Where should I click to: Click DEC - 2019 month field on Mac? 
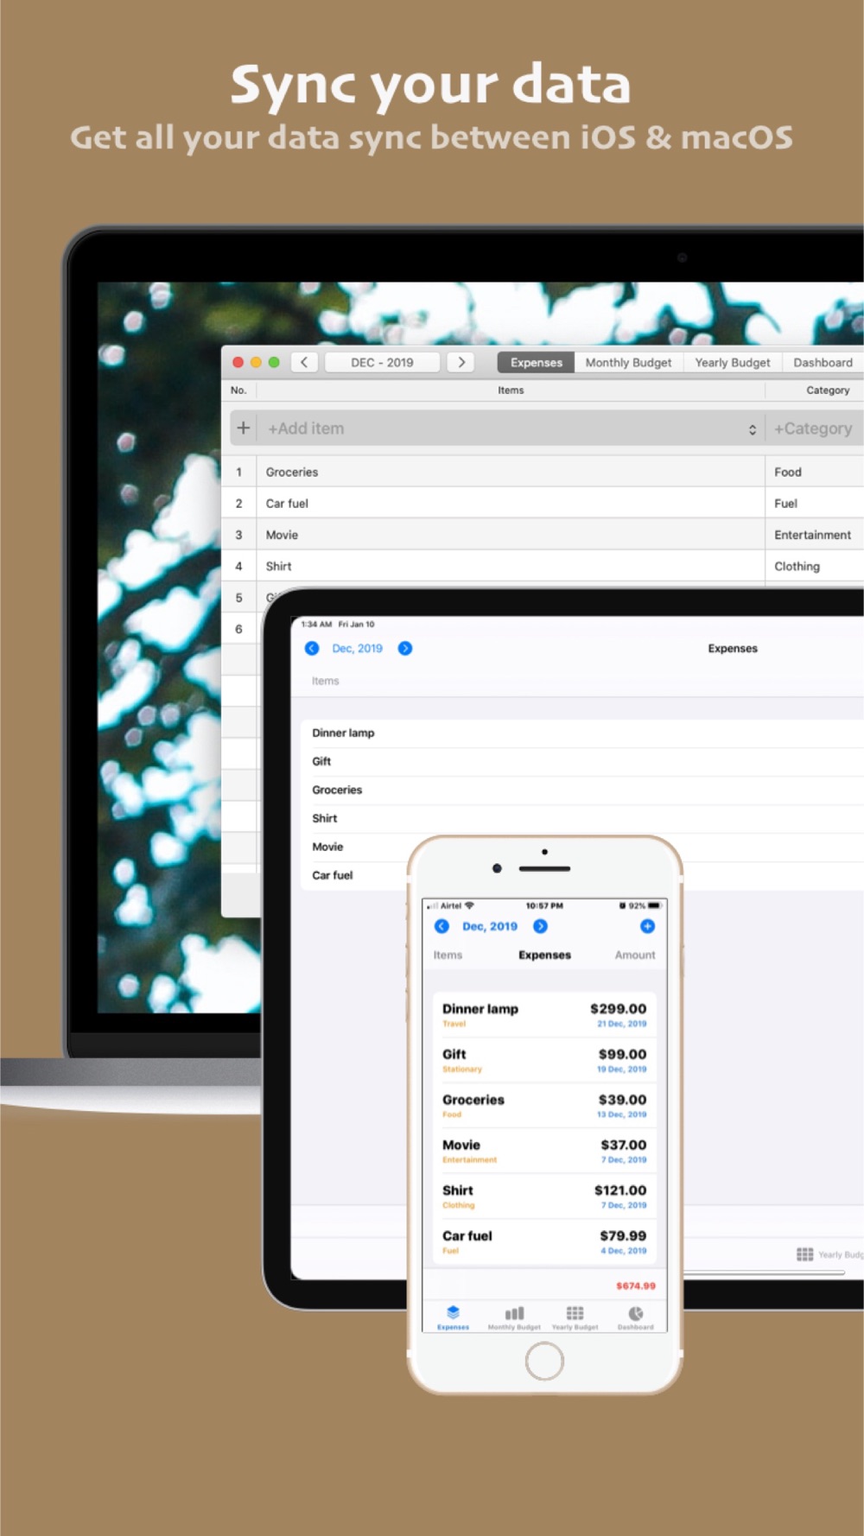tap(382, 362)
